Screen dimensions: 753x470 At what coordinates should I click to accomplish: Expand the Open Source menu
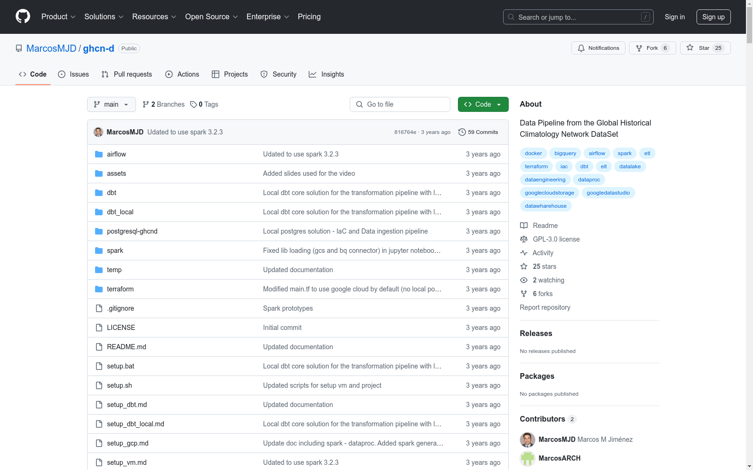coord(212,16)
